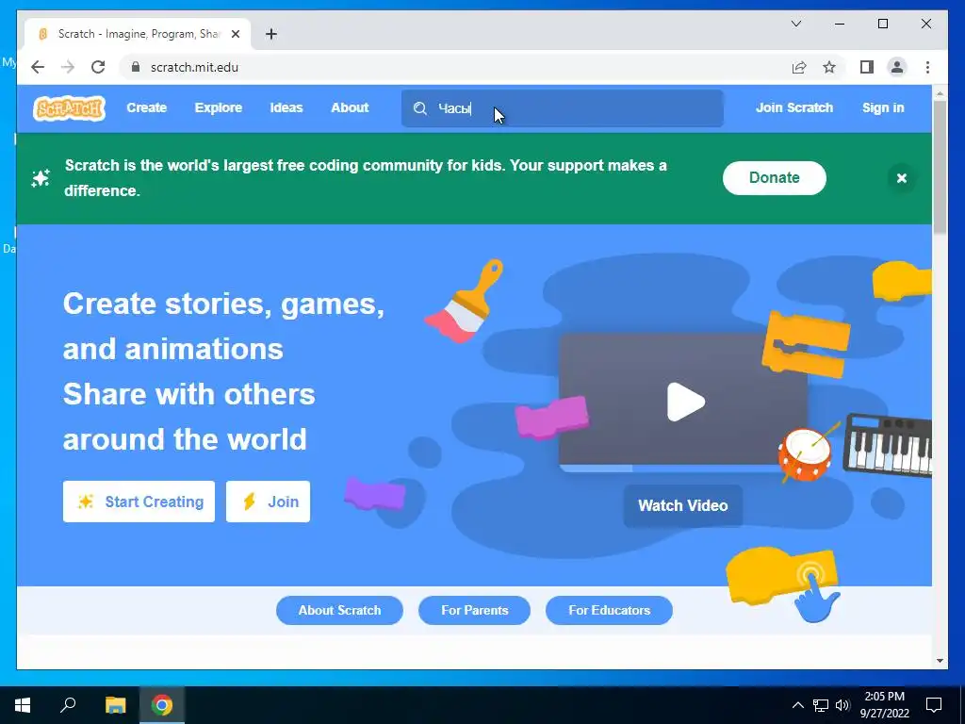Maximize the Chrome window

pos(882,24)
